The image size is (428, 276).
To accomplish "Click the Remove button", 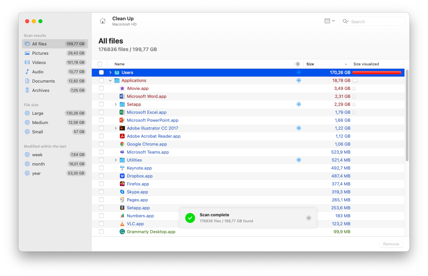I will [391, 244].
